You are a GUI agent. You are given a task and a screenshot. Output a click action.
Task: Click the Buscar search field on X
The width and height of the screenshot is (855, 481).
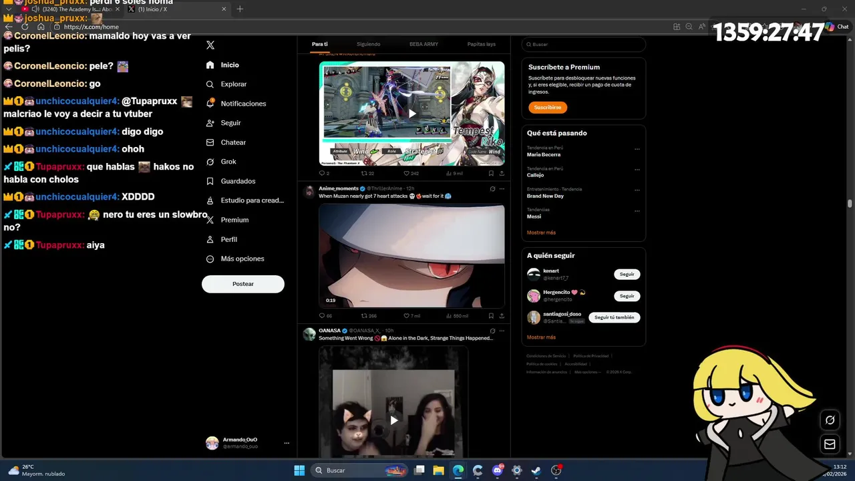tap(584, 44)
